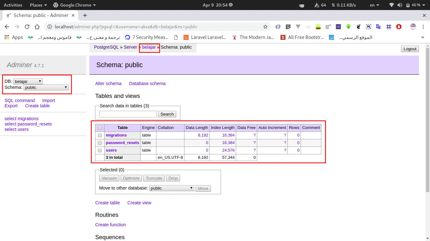This screenshot has width=430, height=241.
Task: Open the All Free Bootstr... bookmark
Action: (x=302, y=37)
